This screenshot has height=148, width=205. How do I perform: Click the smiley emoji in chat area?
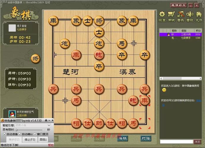click(164, 90)
